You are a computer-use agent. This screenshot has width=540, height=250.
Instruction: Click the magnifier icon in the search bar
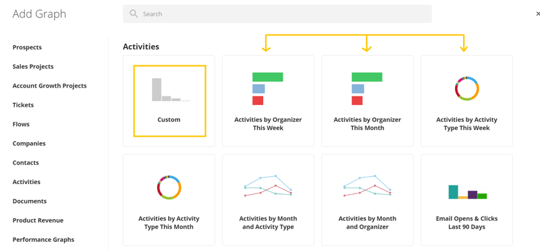click(x=134, y=13)
